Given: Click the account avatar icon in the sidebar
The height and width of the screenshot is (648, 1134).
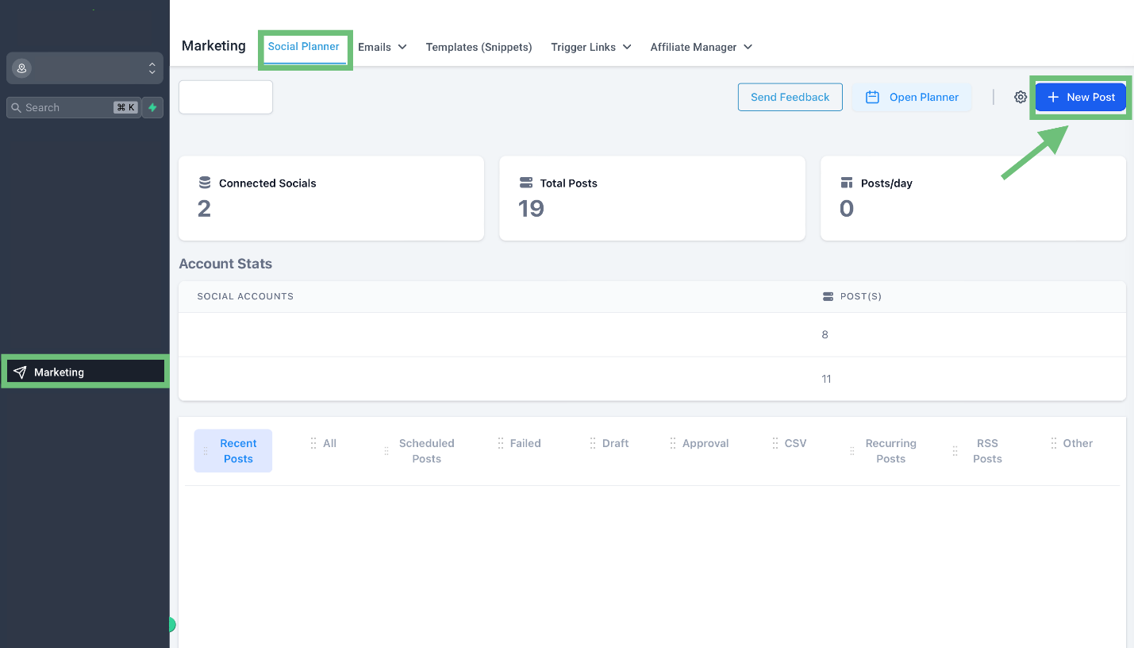Looking at the screenshot, I should click(x=22, y=68).
